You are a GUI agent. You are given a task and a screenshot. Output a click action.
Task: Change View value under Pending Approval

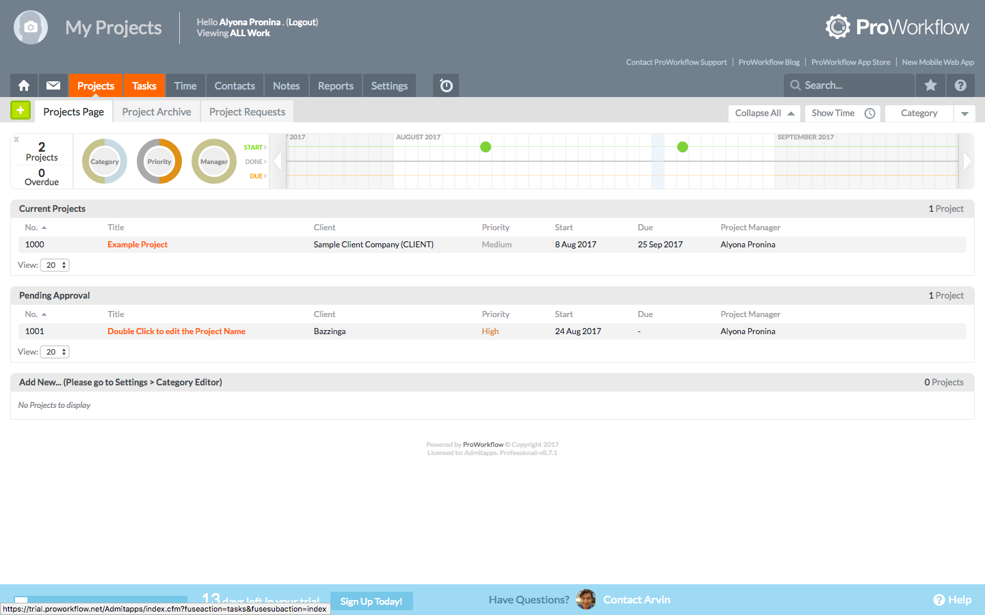pyautogui.click(x=54, y=351)
